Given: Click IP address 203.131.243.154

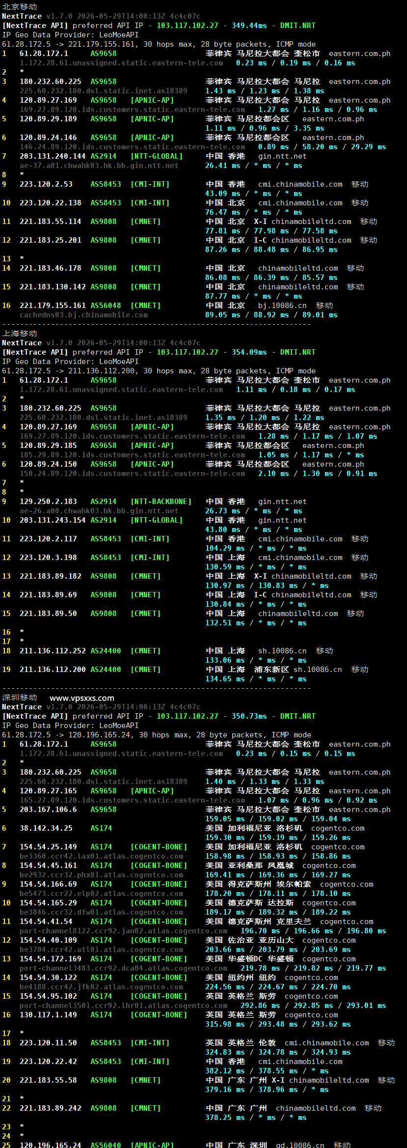Looking at the screenshot, I should pyautogui.click(x=53, y=520).
